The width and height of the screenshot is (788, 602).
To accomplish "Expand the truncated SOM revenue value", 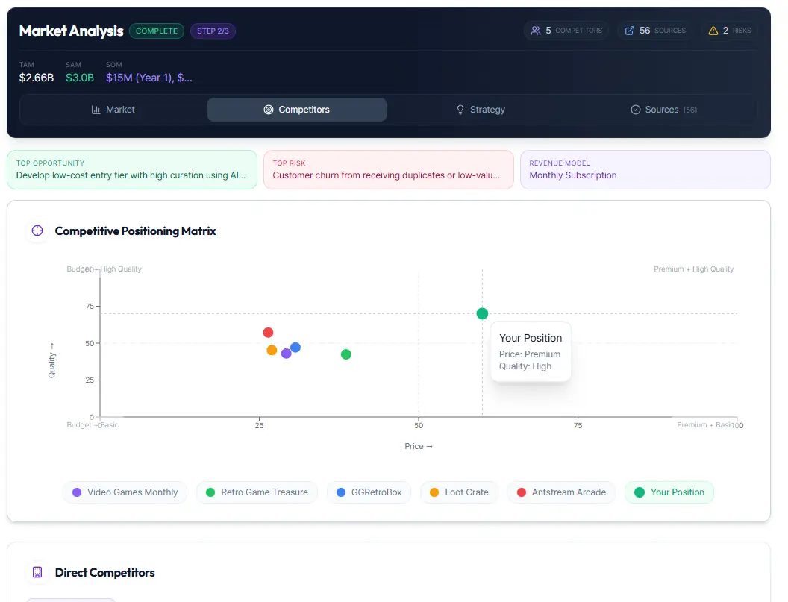I will point(148,77).
